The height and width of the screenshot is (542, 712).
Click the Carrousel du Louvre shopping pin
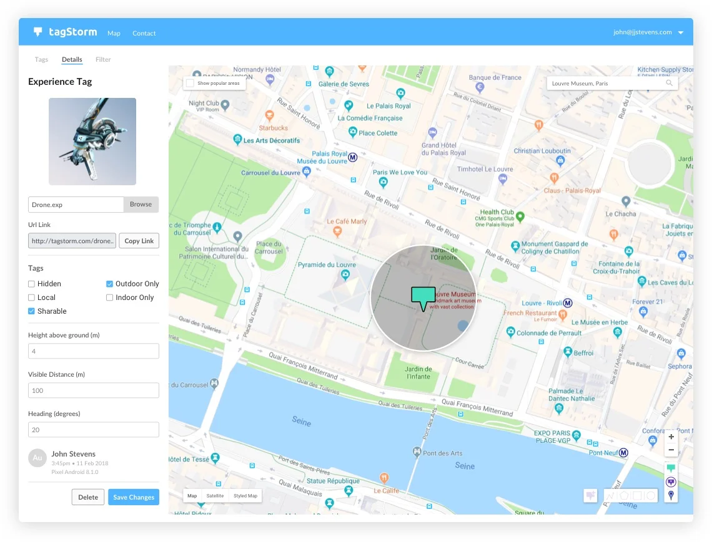[307, 172]
